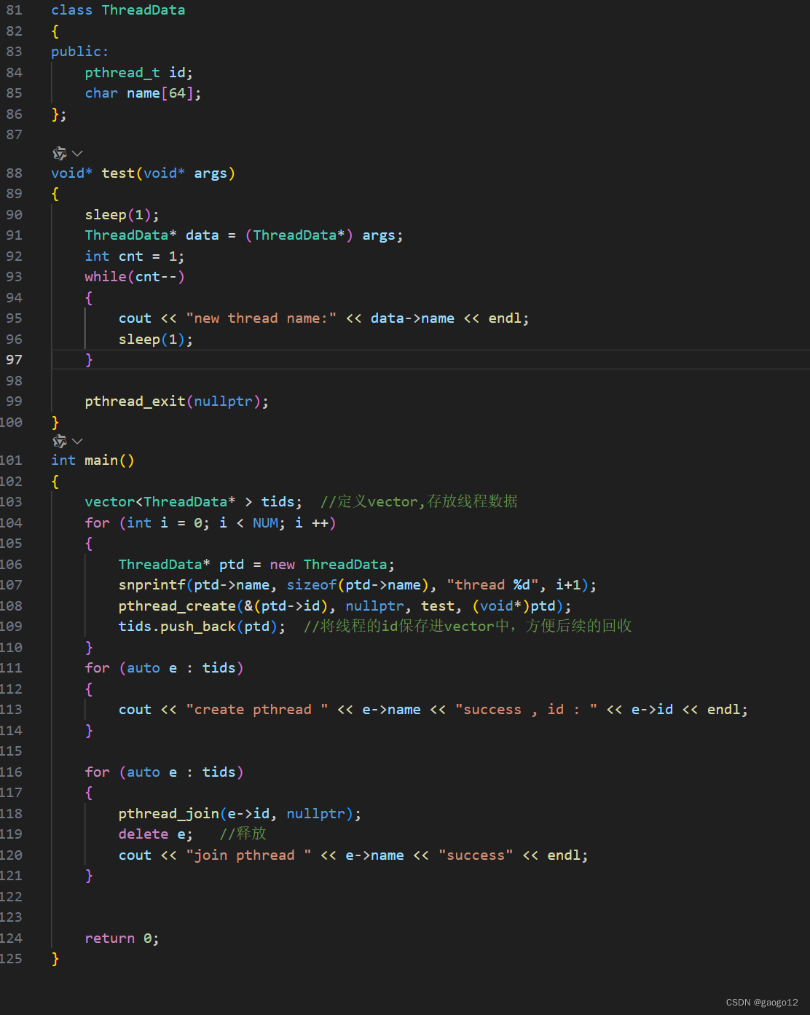Click 'char name[64];' declaration
Screen dimensions: 810x1015
143,93
